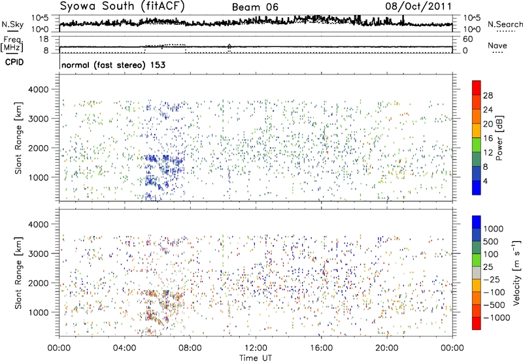Image resolution: width=523 pixels, height=362 pixels.
Task: Click the '4000' tick on power panel axis
Action: (x=39, y=90)
